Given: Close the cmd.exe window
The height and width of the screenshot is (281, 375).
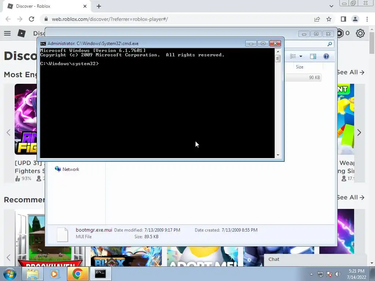Looking at the screenshot, I should pos(275,44).
